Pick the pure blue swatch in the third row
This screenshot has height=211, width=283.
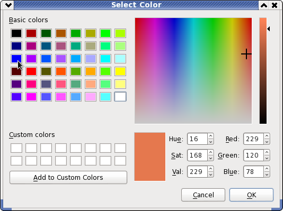(x=16, y=59)
